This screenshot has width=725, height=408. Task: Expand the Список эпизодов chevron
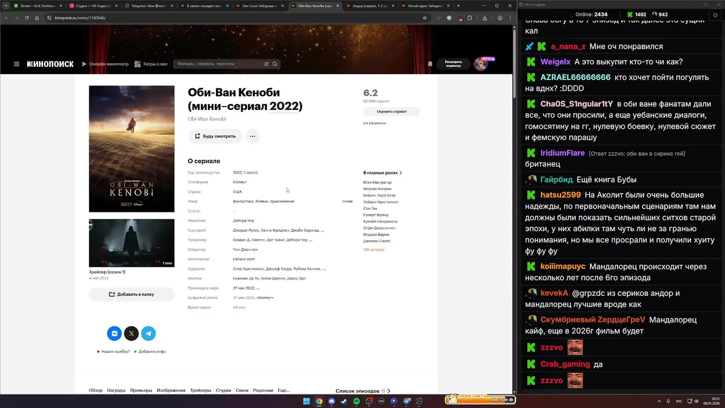pos(389,391)
